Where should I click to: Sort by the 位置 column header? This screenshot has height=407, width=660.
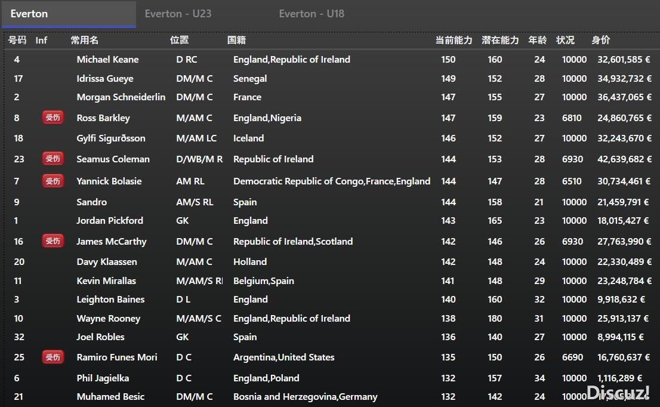[179, 40]
